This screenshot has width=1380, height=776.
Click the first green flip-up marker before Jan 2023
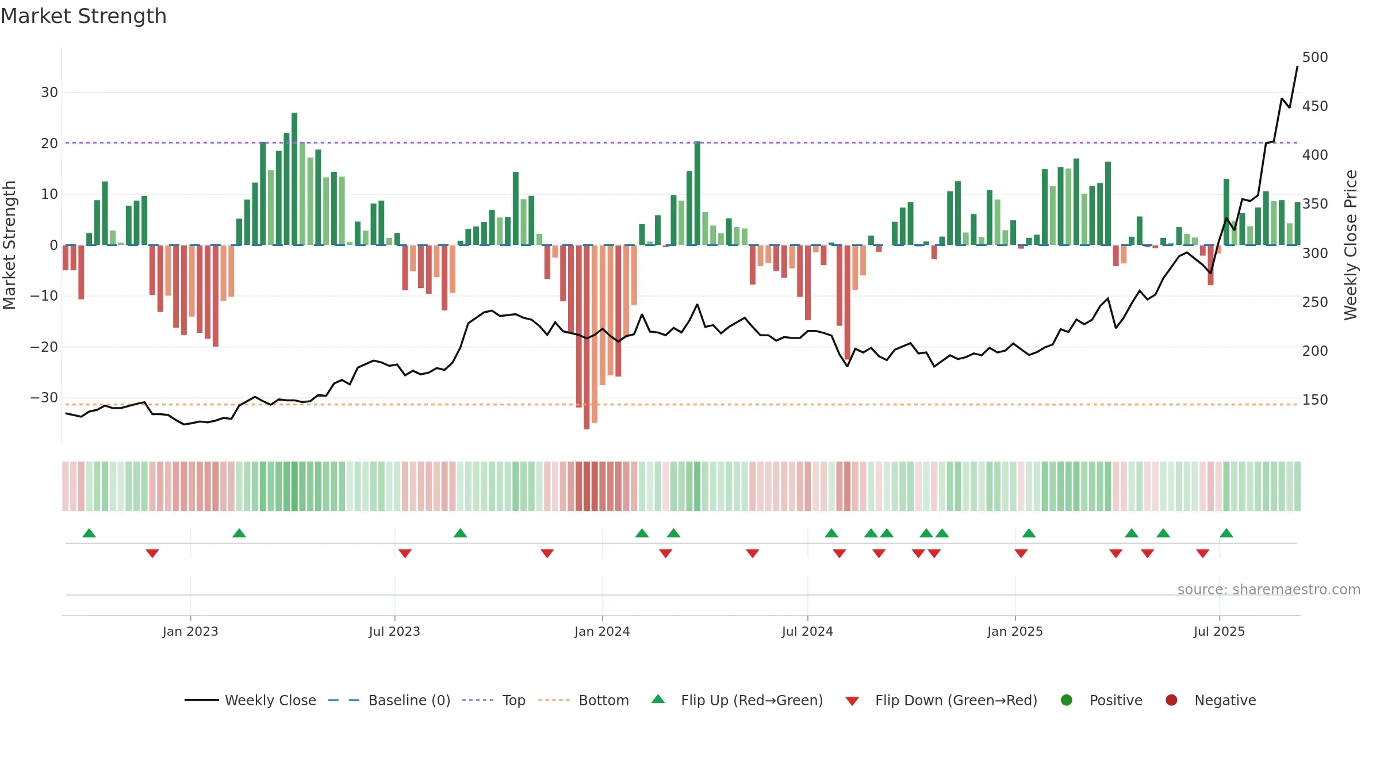click(89, 533)
